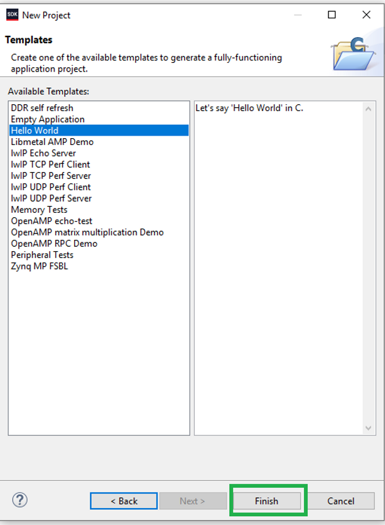Select Libmetal AMP Demo template

52,142
